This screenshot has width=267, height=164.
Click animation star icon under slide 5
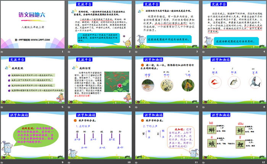point(2,107)
